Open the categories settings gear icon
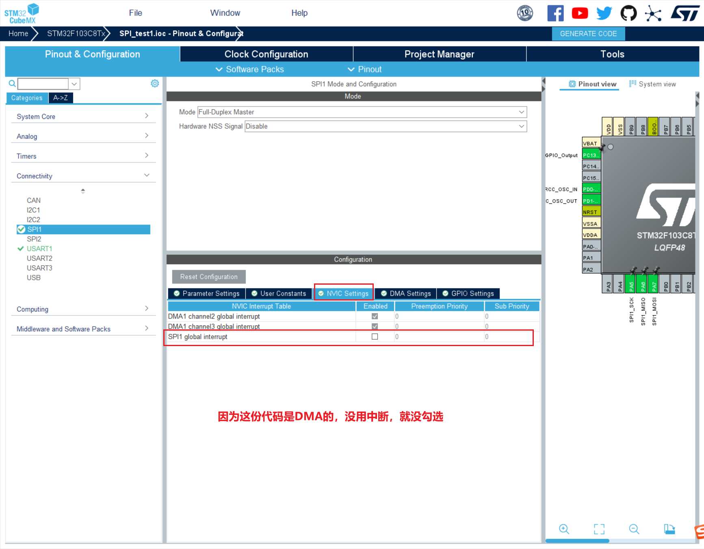Screen dimensions: 704x549 pyautogui.click(x=155, y=83)
